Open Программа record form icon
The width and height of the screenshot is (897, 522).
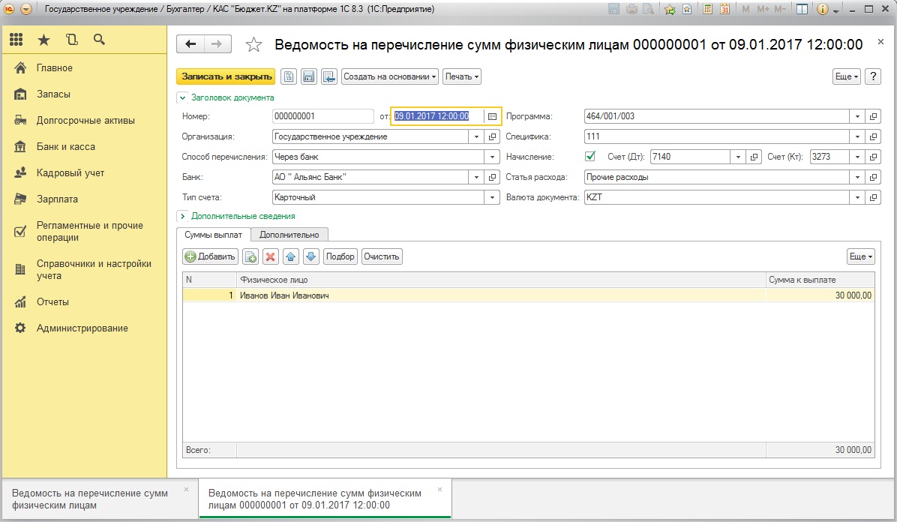point(873,116)
